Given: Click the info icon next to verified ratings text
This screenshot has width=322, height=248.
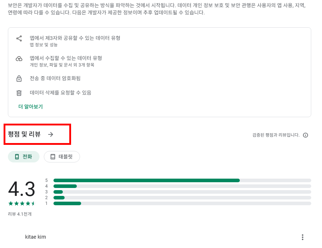Looking at the screenshot, I should click(x=305, y=135).
